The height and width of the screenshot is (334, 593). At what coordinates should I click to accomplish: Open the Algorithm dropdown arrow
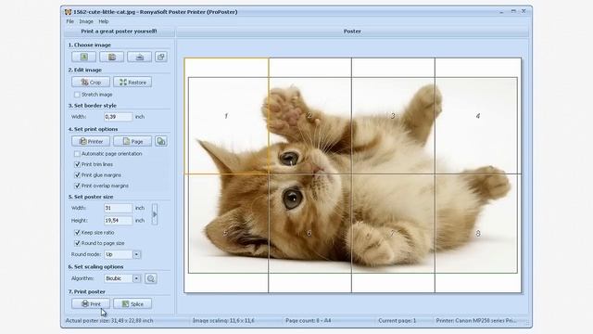click(x=136, y=278)
